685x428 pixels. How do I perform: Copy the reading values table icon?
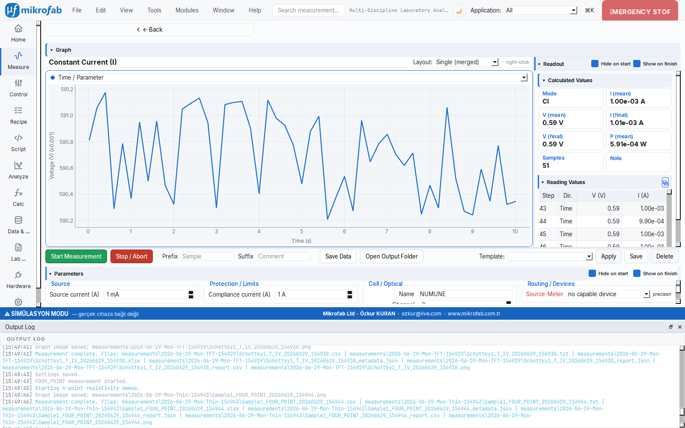point(665,182)
